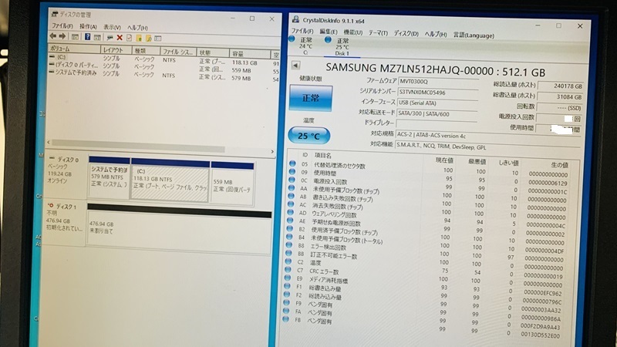Click the ディスク 0 ベーシック disk label

65,170
